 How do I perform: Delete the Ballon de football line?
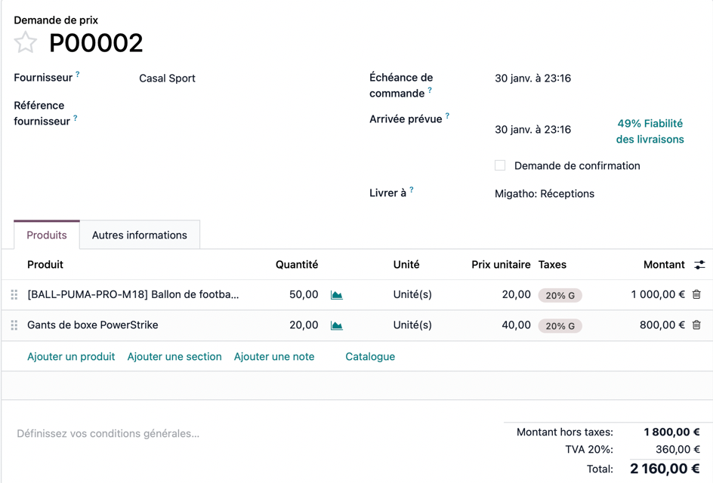click(696, 294)
